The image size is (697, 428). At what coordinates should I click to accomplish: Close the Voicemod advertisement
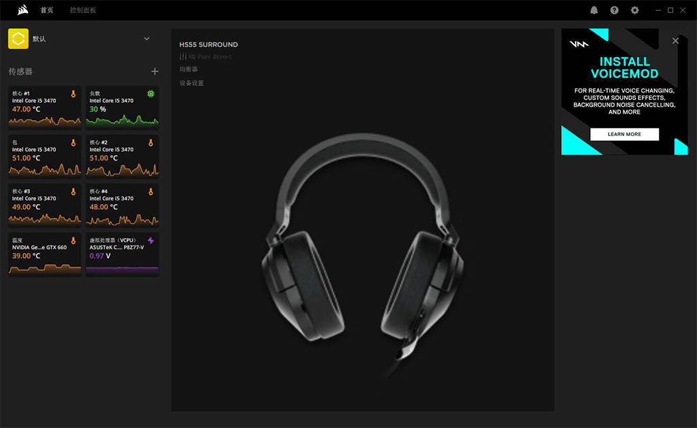pos(675,41)
